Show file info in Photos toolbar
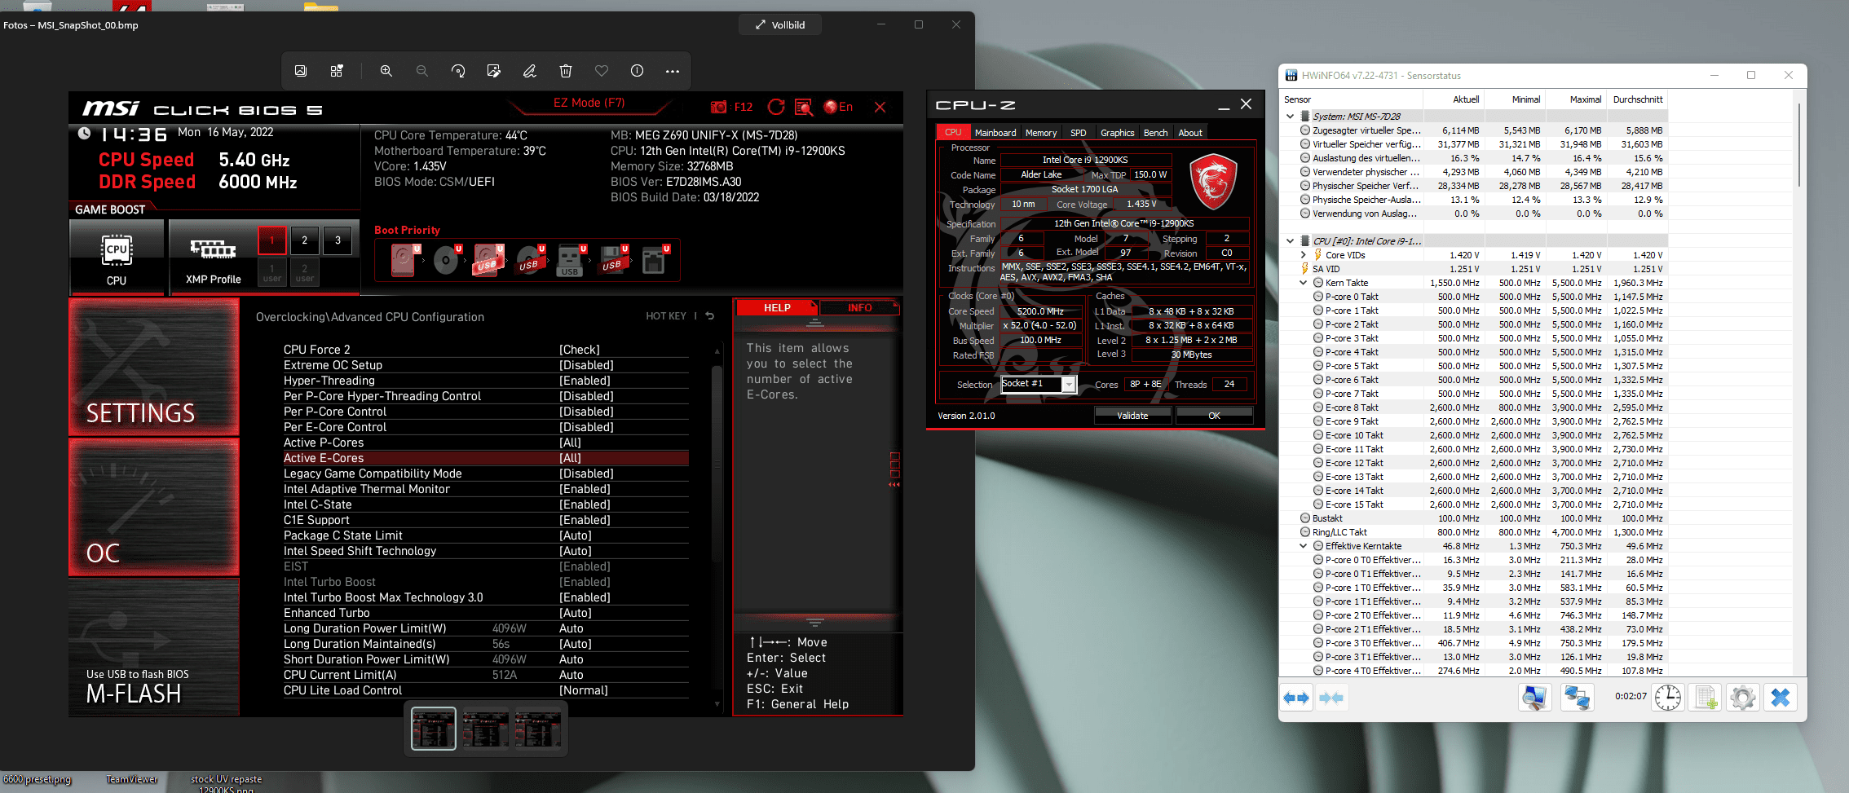1849x793 pixels. (638, 71)
